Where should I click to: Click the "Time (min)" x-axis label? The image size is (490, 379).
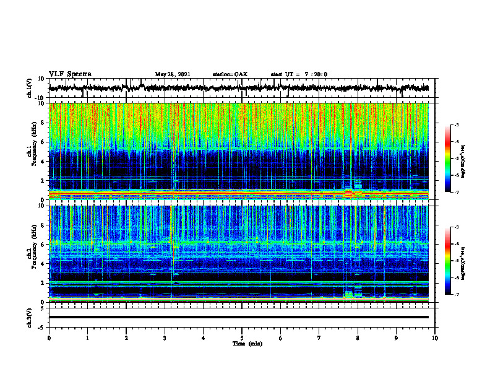point(247,344)
